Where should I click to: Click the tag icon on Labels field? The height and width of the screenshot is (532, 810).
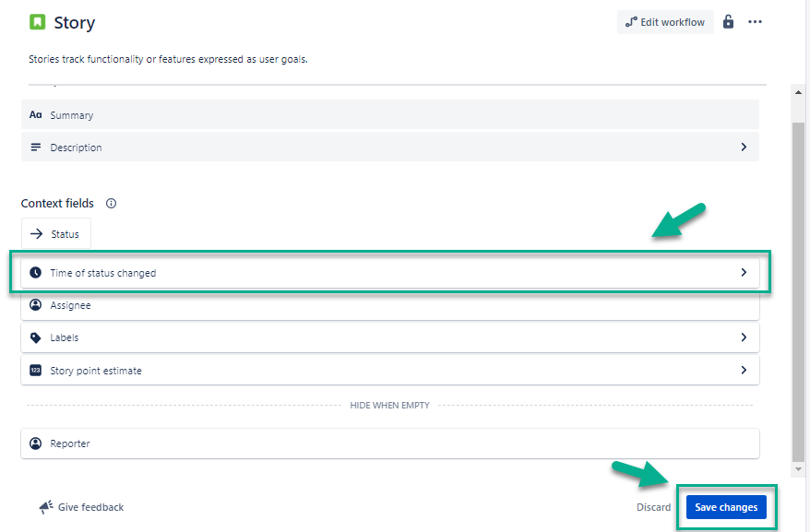click(36, 337)
